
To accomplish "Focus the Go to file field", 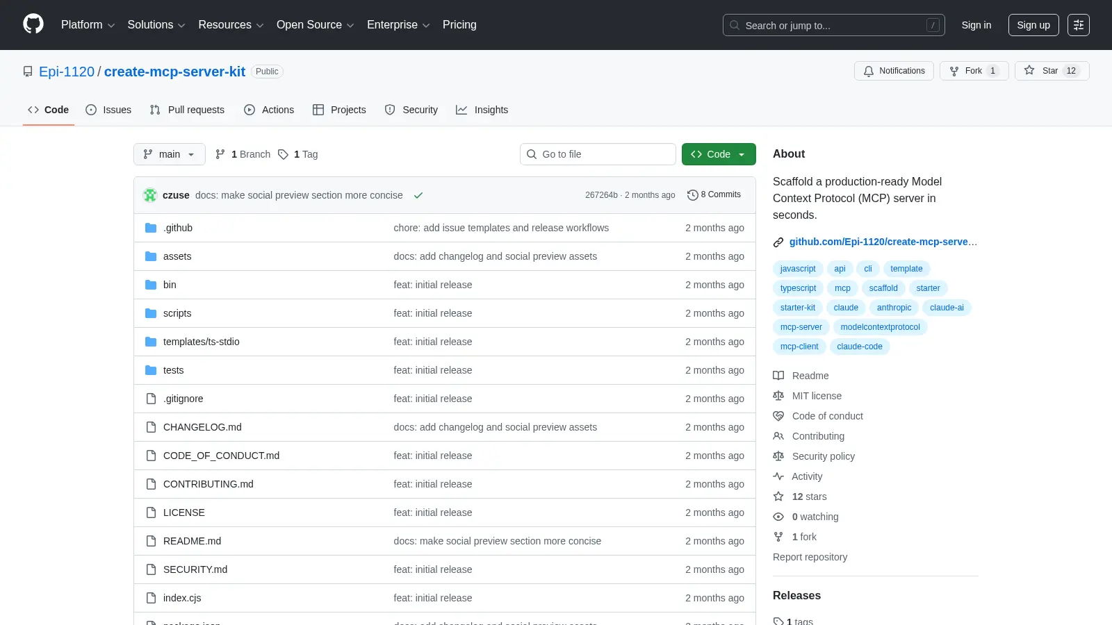I will (x=598, y=154).
